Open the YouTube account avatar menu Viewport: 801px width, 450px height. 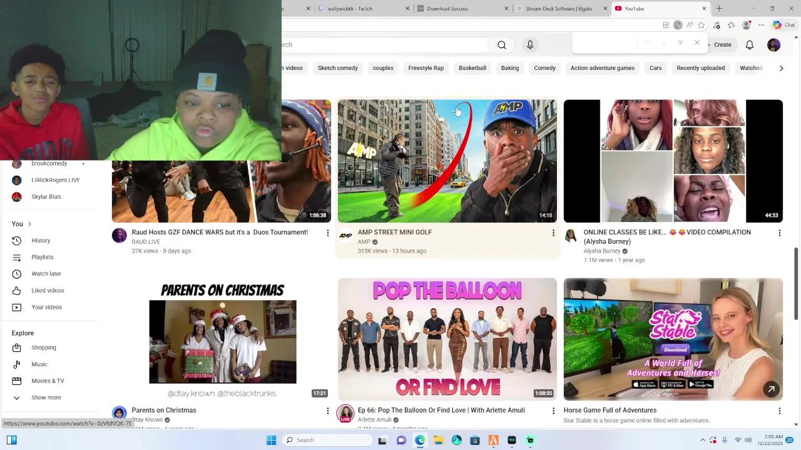[x=774, y=45]
